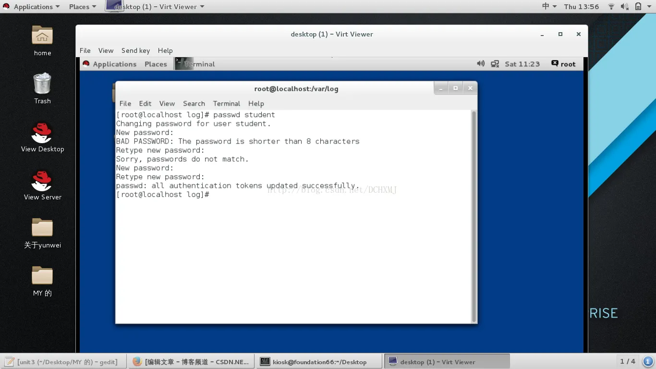Open the Virt Viewer File menu
The image size is (656, 369).
coord(85,50)
